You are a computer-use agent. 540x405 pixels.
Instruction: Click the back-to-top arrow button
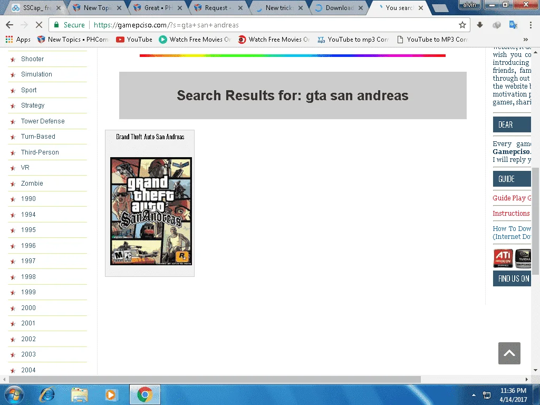[509, 353]
